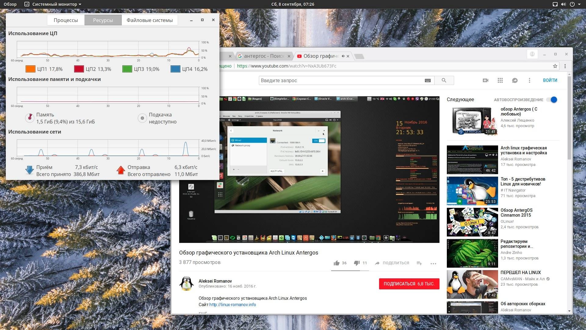Screen dimensions: 586x330
Task: Open the more actions dots under video
Action: point(433,263)
